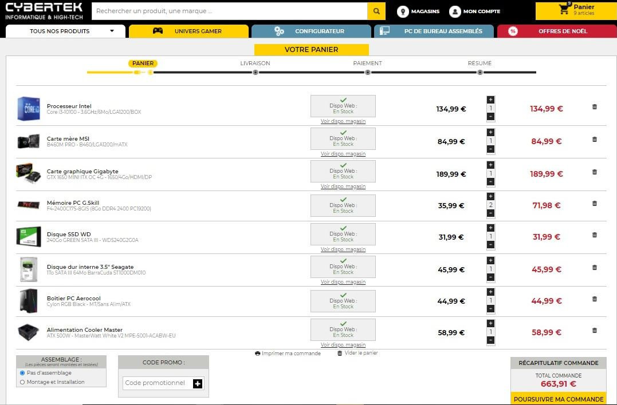617x405 pixels.
Task: Open the Magasins store locator
Action: coord(418,11)
